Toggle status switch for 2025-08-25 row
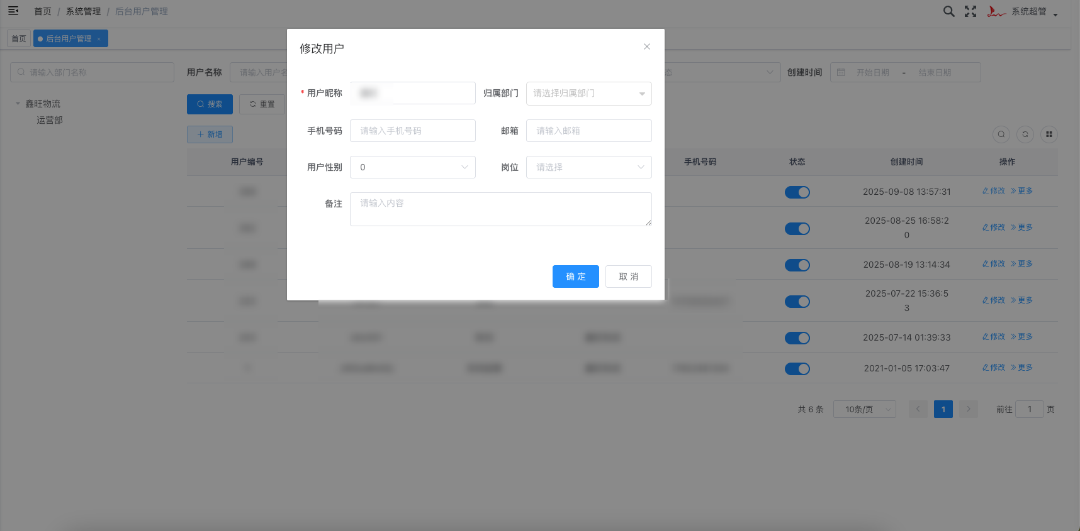The height and width of the screenshot is (531, 1080). (797, 229)
